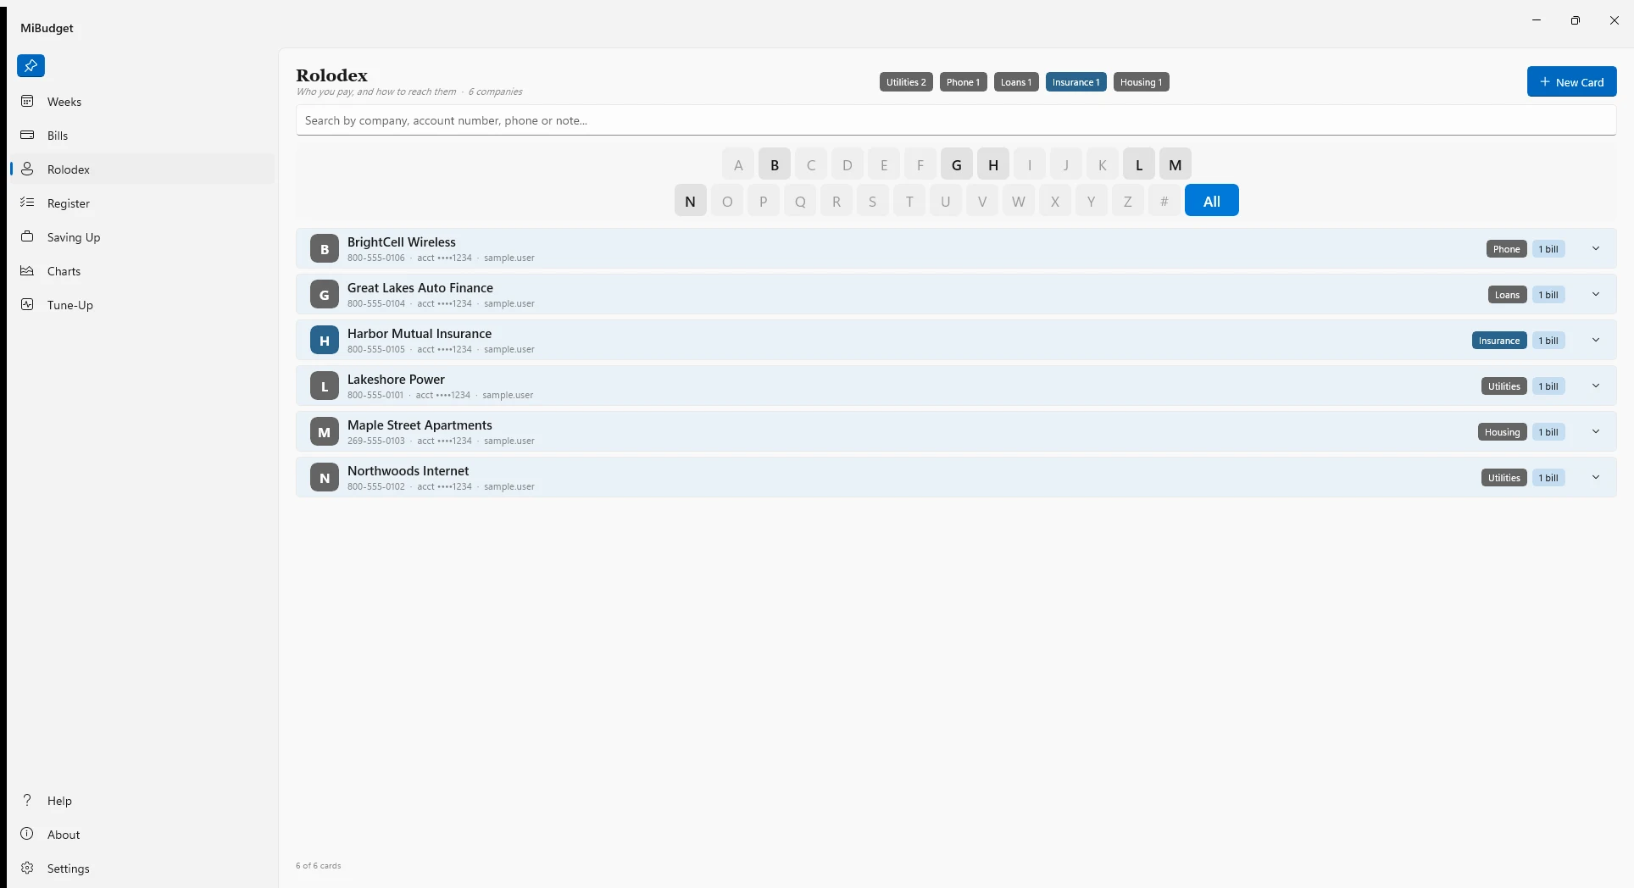1634x888 pixels.
Task: Open the Weeks page
Action: click(x=142, y=102)
